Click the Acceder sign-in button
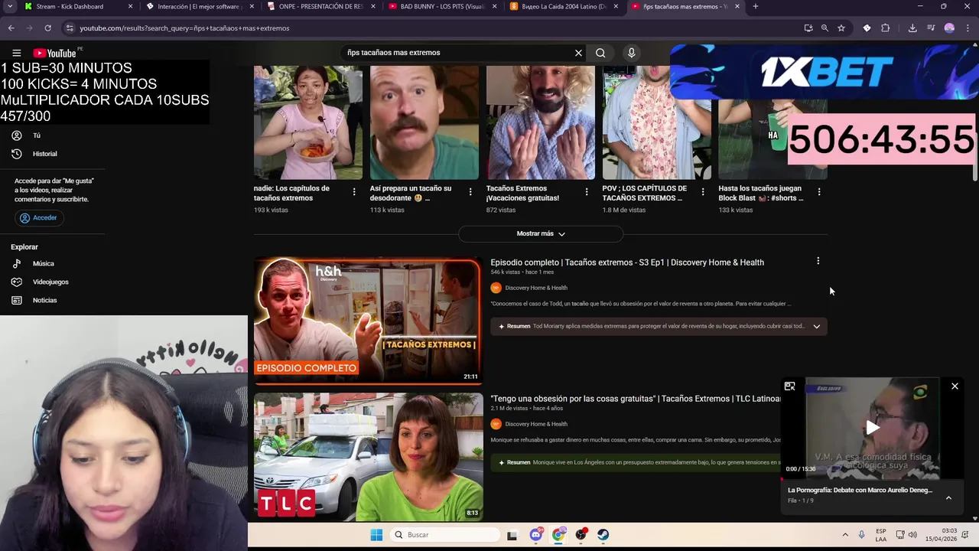The width and height of the screenshot is (979, 551). (38, 218)
